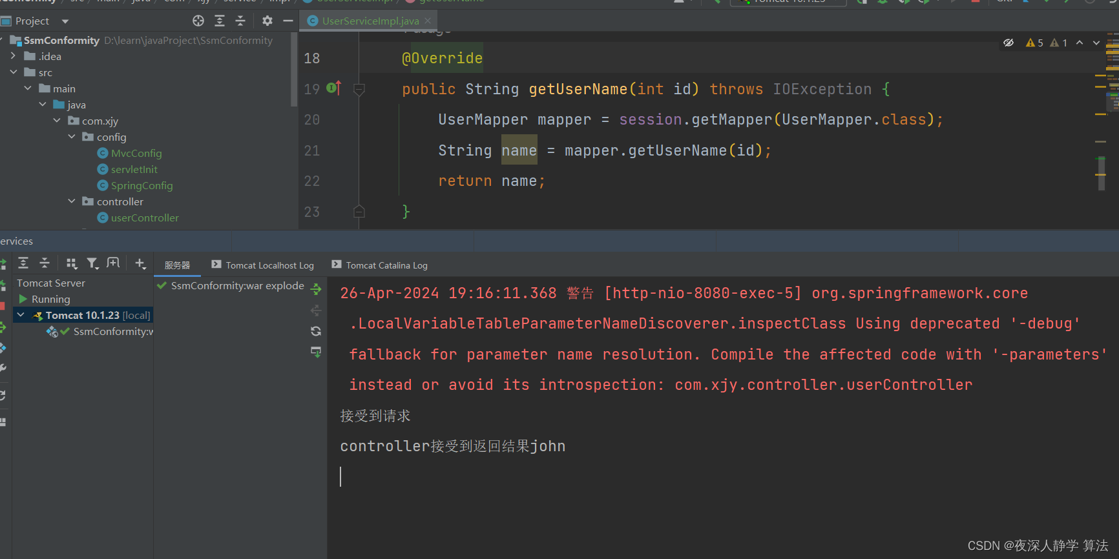This screenshot has height=559, width=1119.
Task: Collapse the src folder
Action: pos(13,72)
